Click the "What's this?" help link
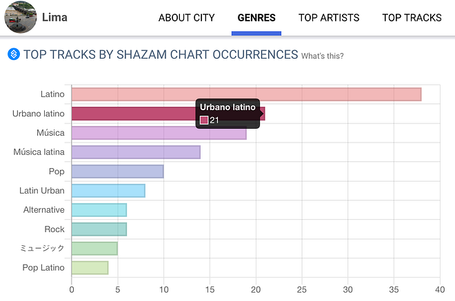 323,56
